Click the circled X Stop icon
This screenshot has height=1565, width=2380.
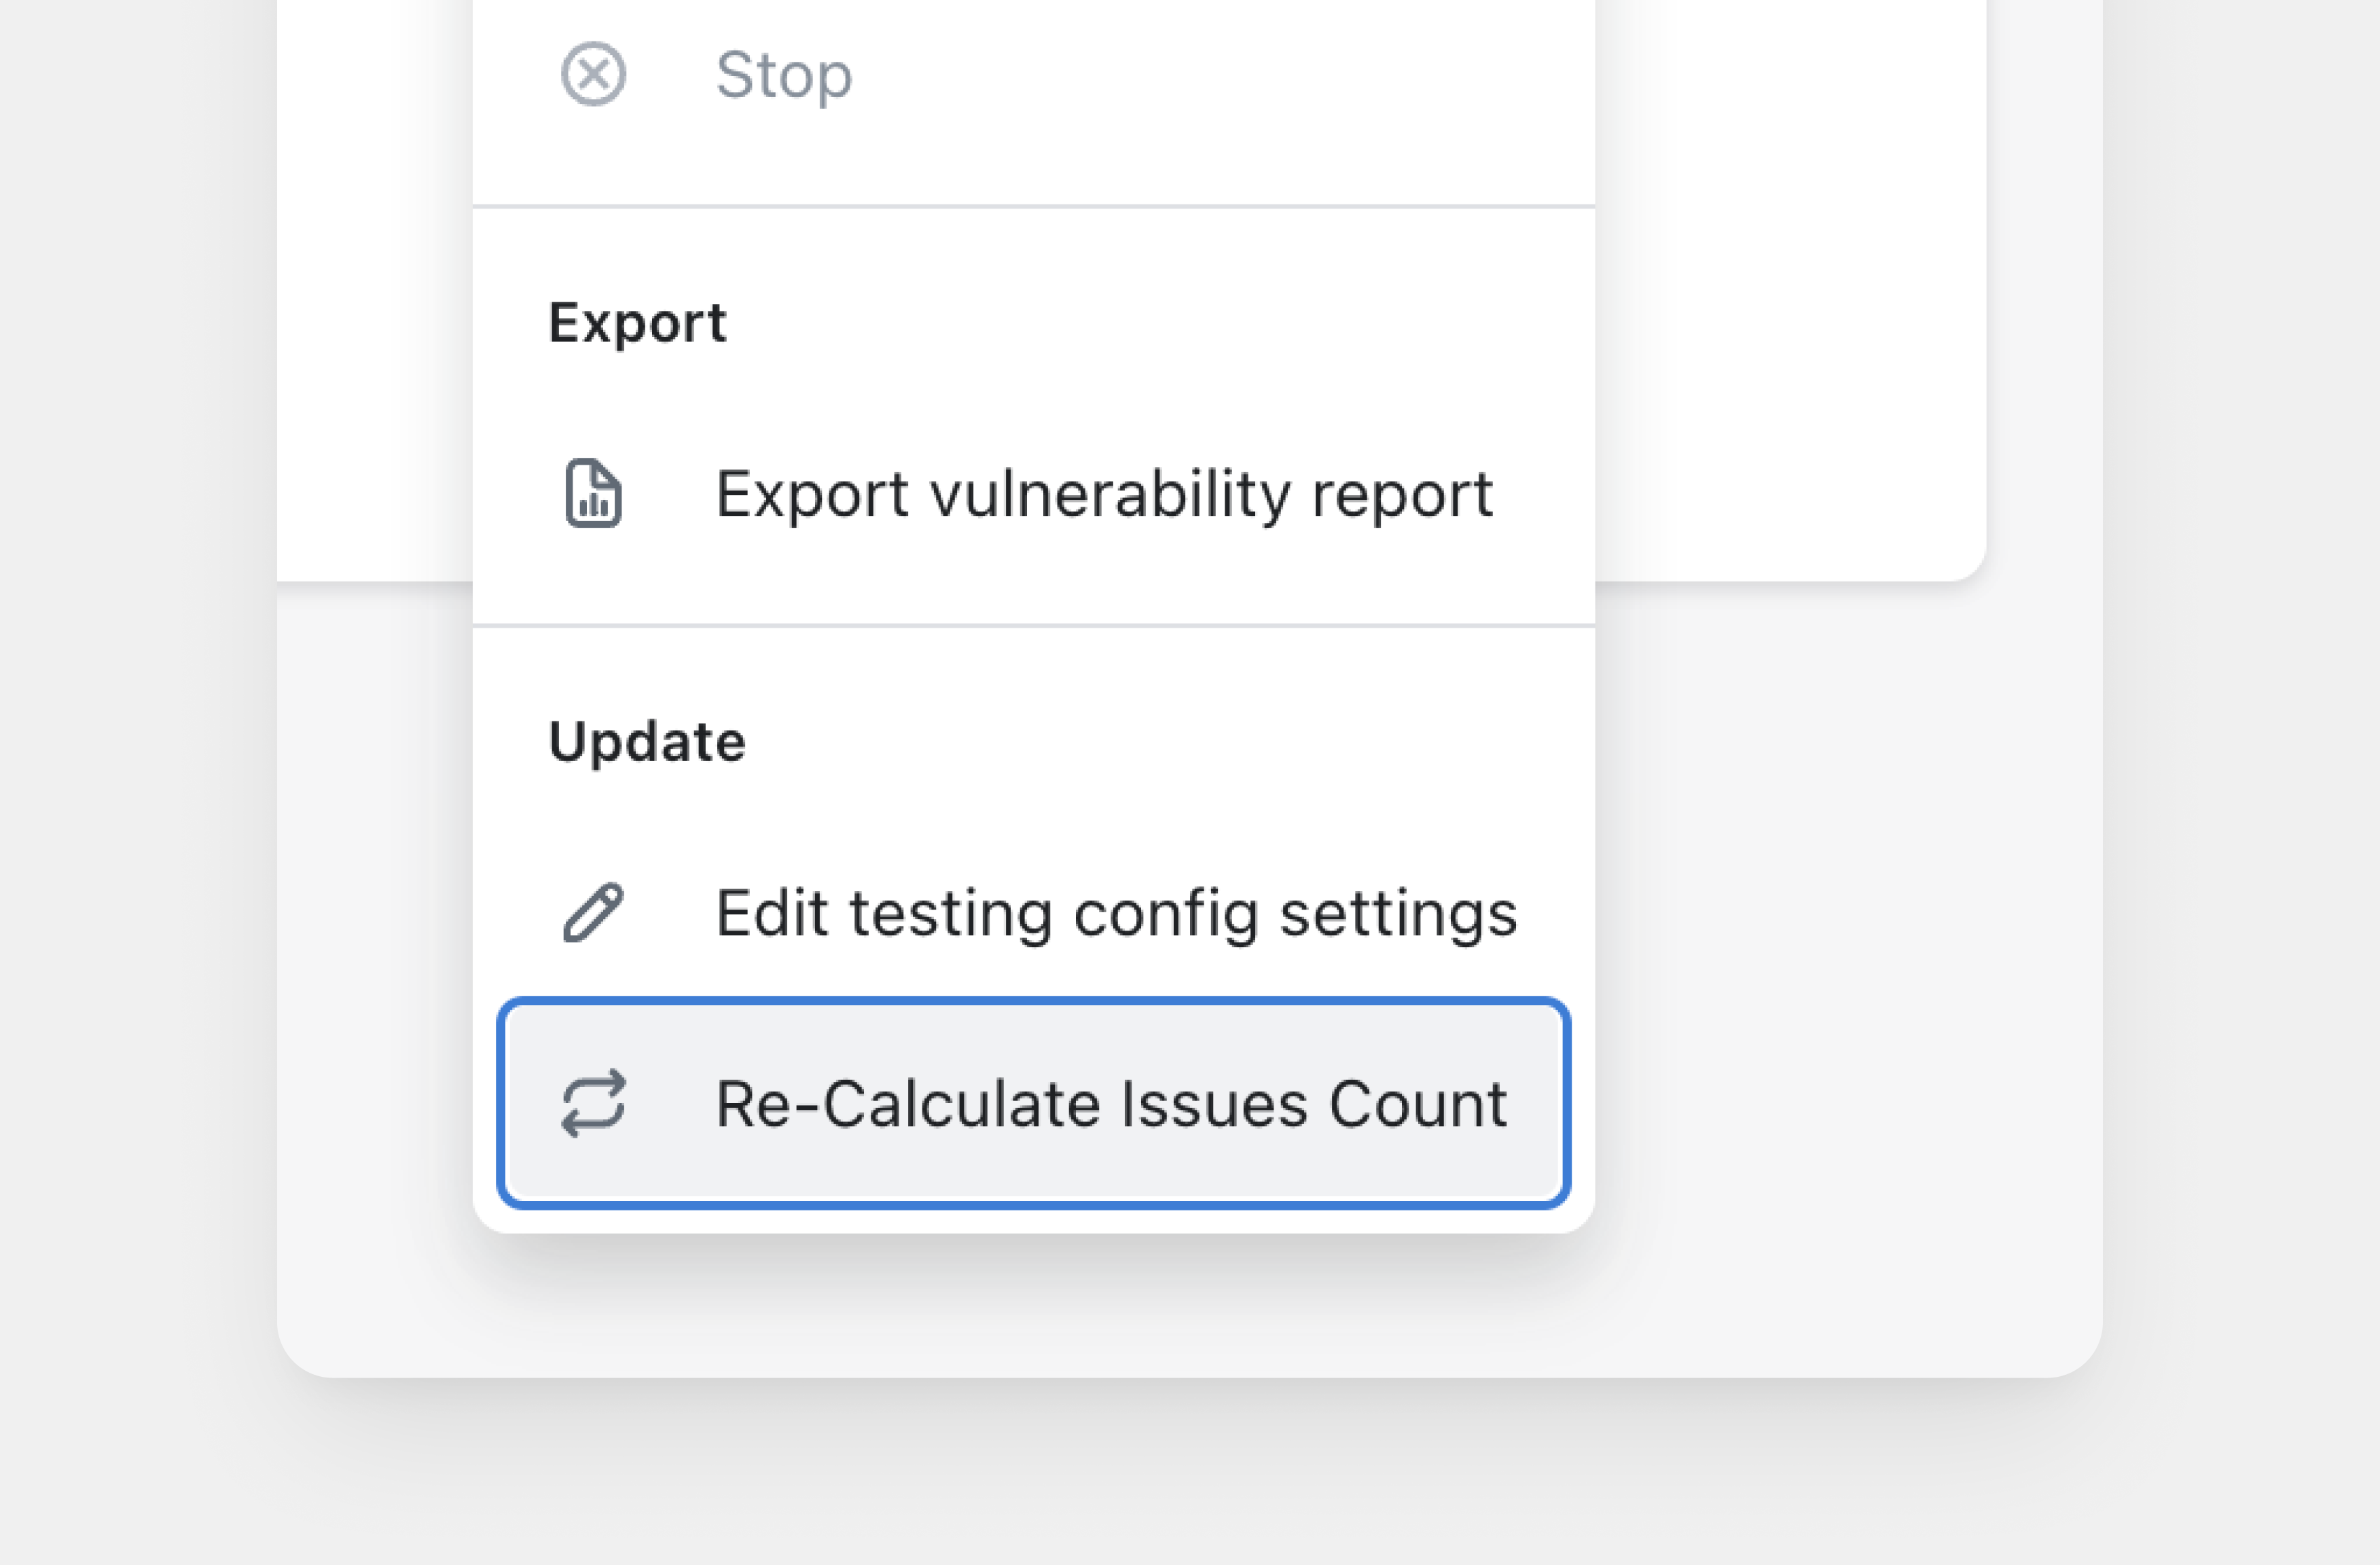(x=593, y=74)
